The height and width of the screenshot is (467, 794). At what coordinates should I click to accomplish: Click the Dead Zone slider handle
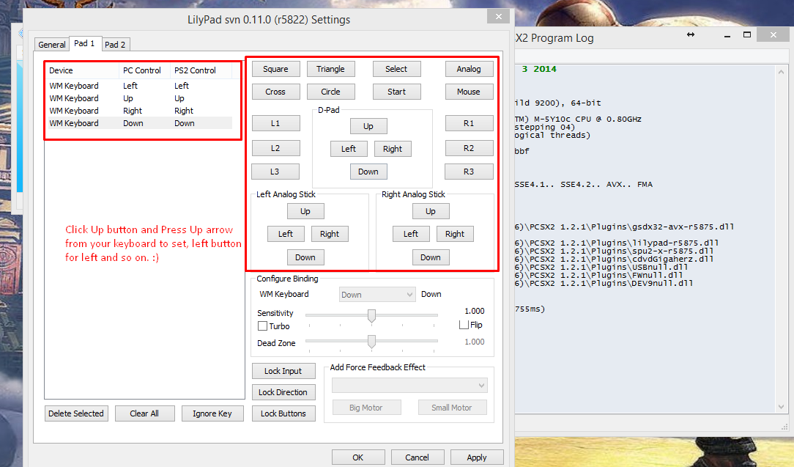point(371,342)
